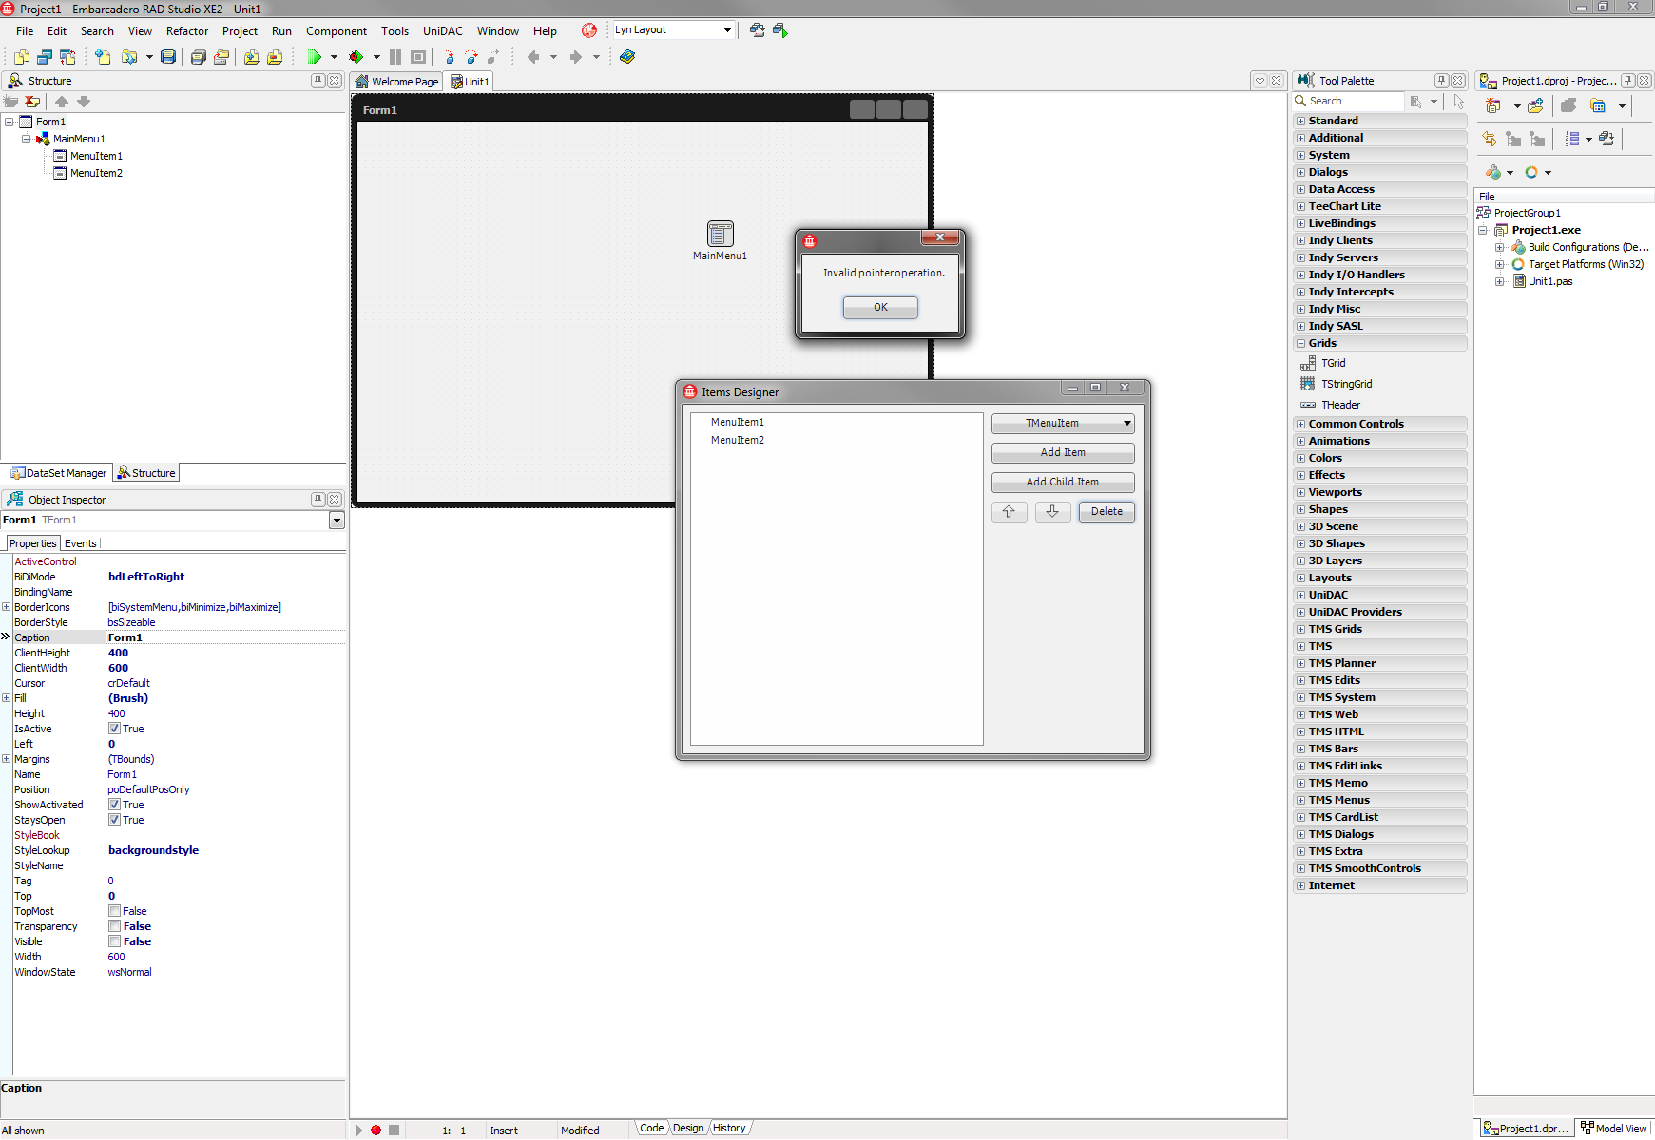
Task: Click the Save disk icon in toolbar
Action: coord(168,57)
